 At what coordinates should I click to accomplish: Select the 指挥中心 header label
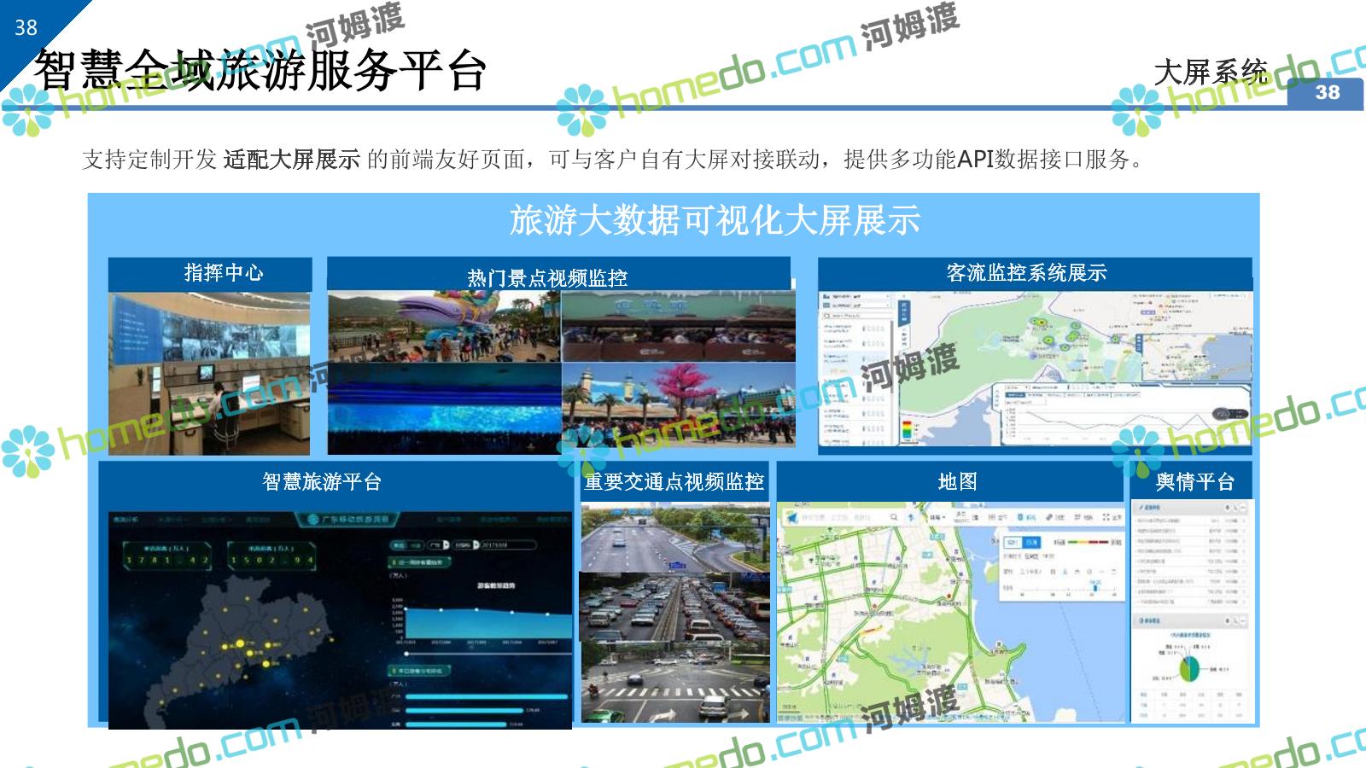tap(224, 273)
